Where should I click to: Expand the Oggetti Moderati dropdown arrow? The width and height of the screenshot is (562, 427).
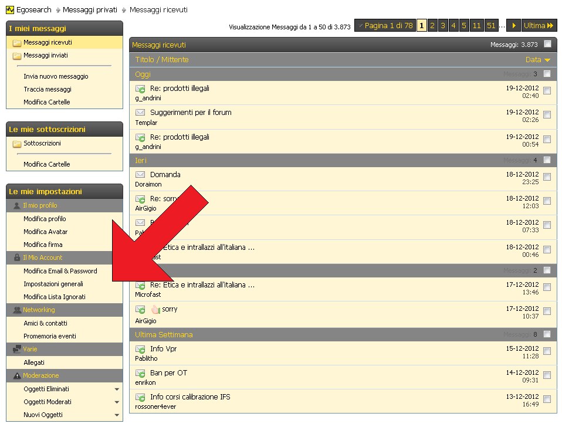click(117, 402)
